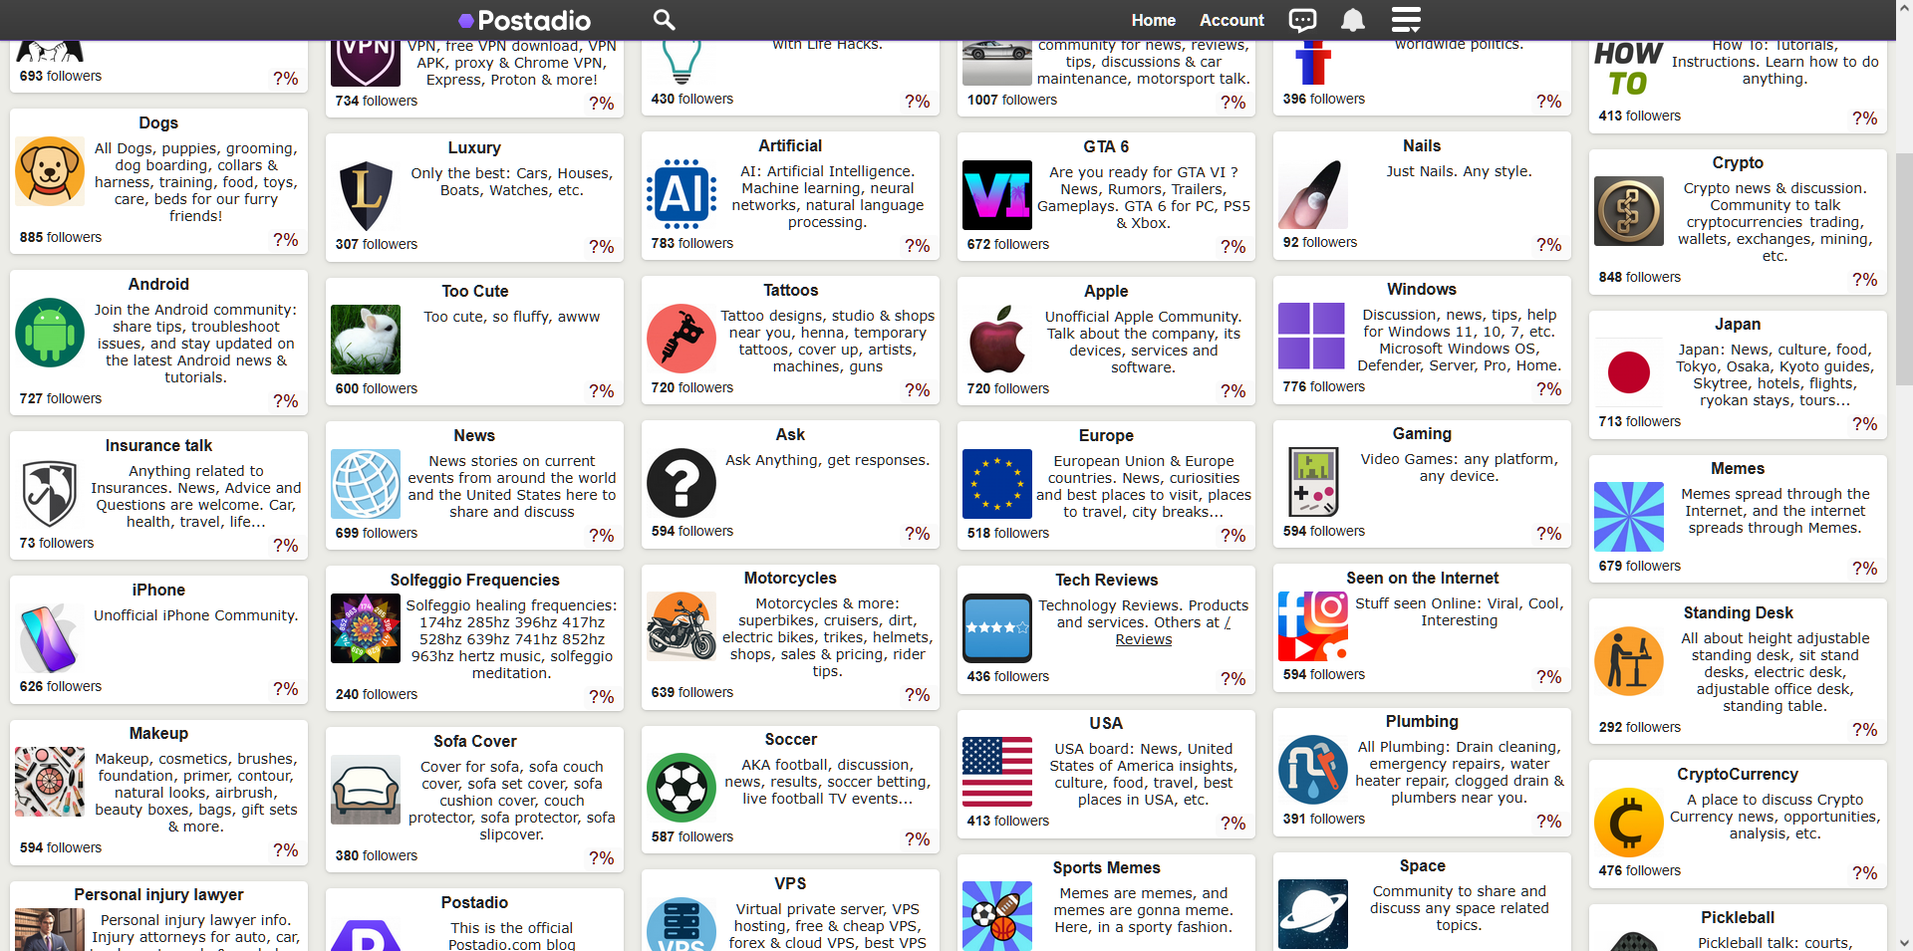Open the HOW TO community logo
Screen dimensions: 1913x951
point(1629,68)
